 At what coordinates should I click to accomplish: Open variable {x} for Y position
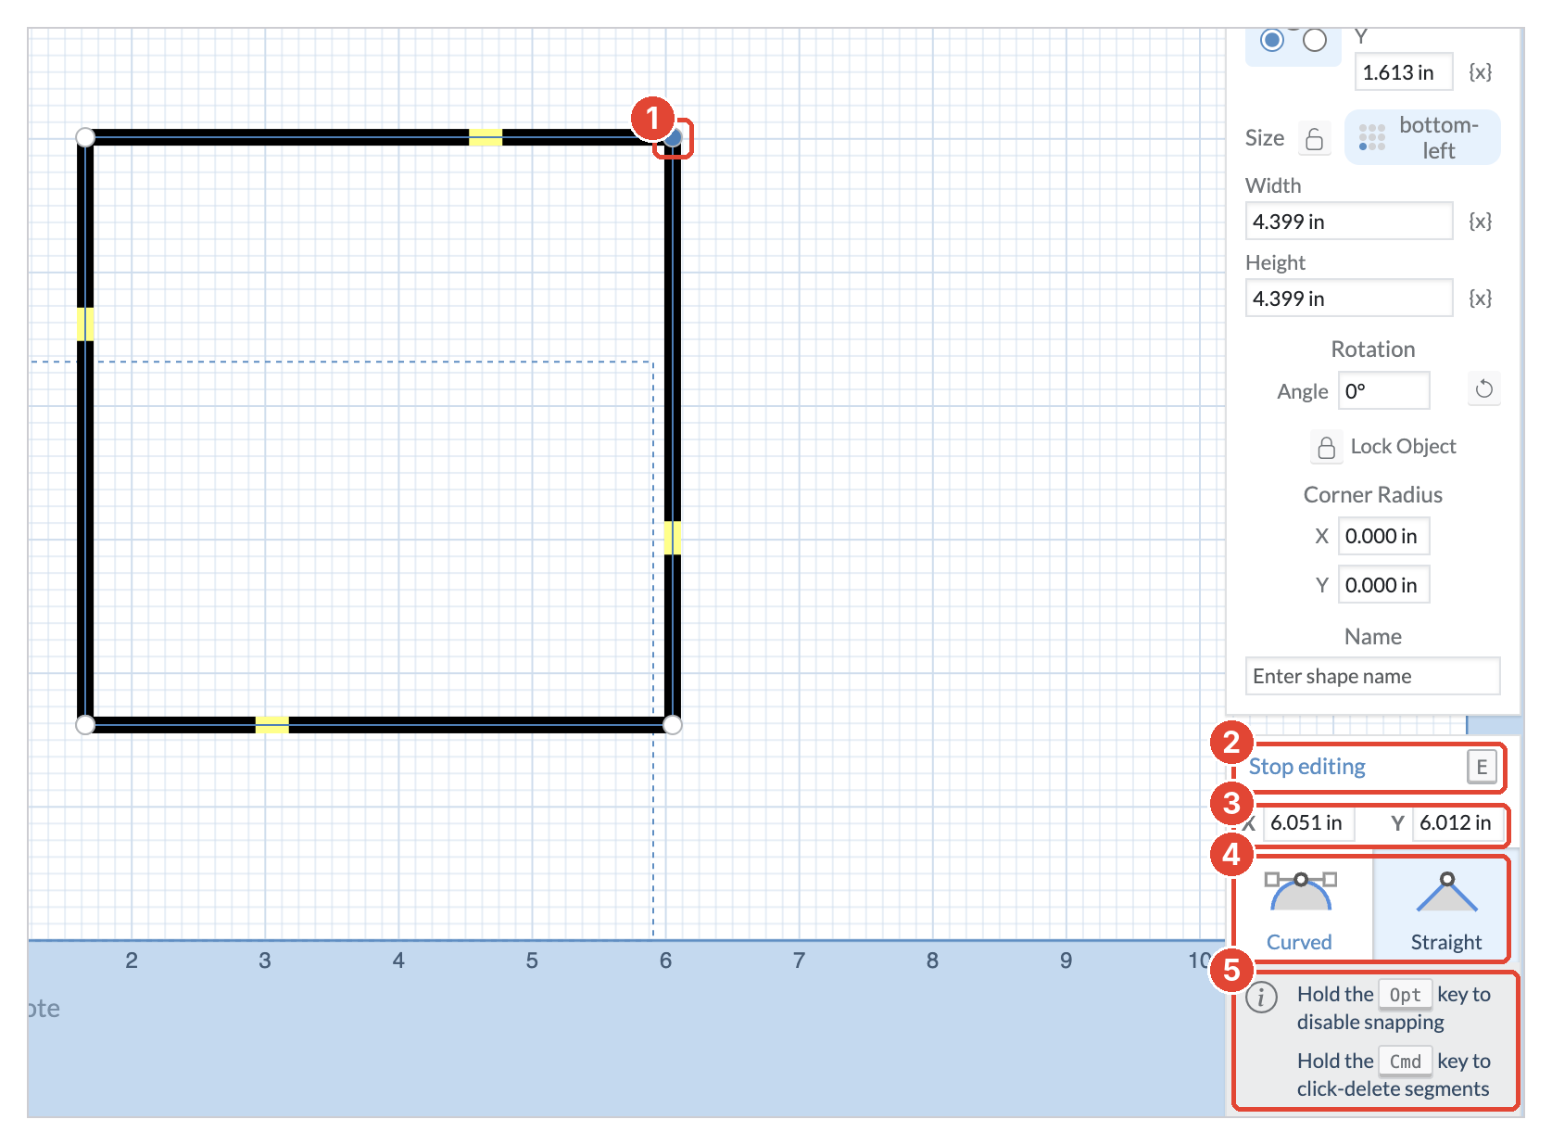1481,72
